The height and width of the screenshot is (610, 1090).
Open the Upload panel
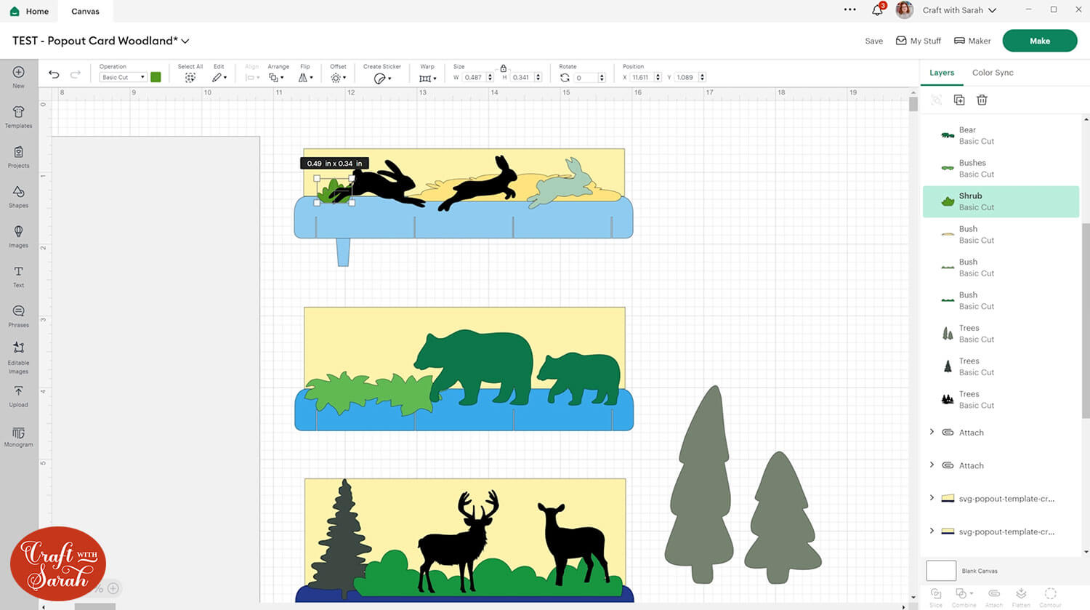tap(19, 396)
